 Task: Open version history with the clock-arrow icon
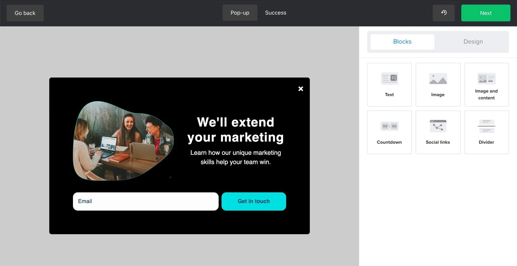click(x=443, y=13)
